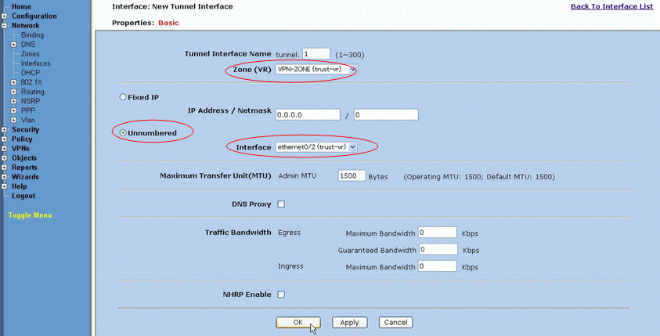Click the Basic properties label
Viewport: 660px width, 336px height.
169,23
